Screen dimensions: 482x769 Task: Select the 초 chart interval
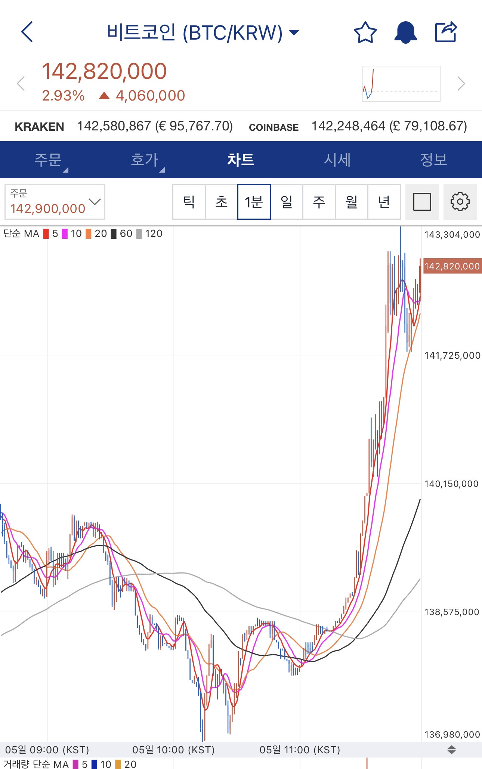tap(222, 202)
